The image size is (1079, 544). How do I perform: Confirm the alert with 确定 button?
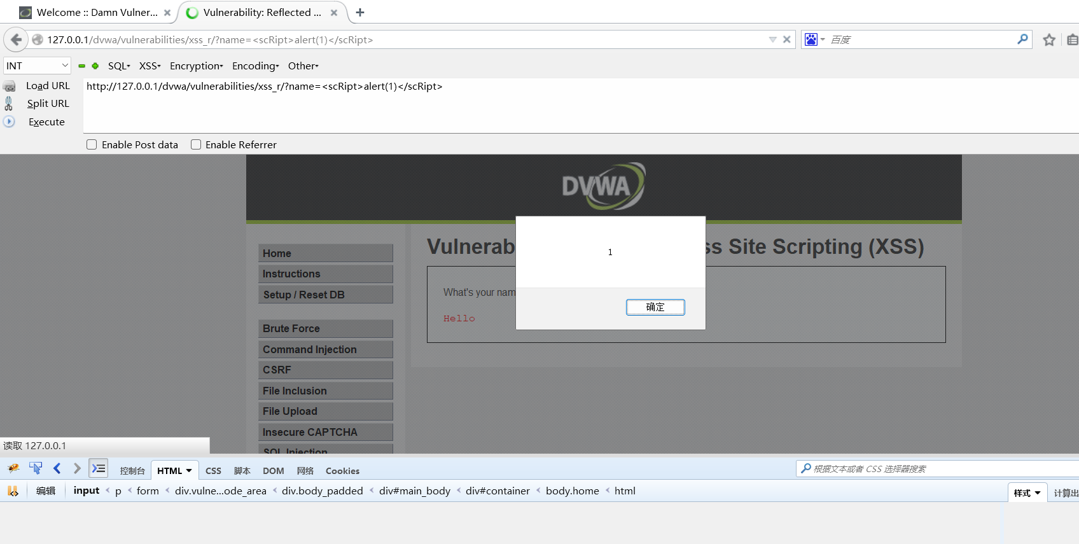point(655,307)
